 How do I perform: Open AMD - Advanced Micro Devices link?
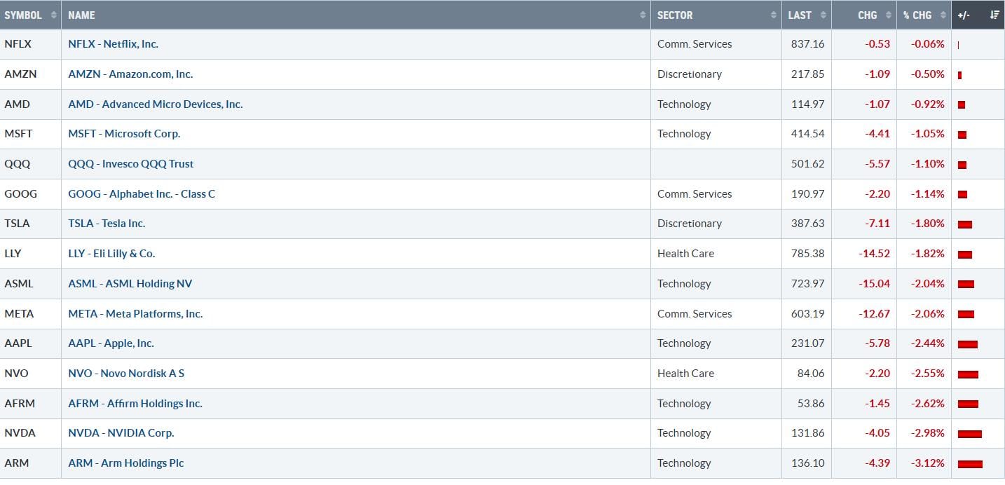tap(155, 104)
